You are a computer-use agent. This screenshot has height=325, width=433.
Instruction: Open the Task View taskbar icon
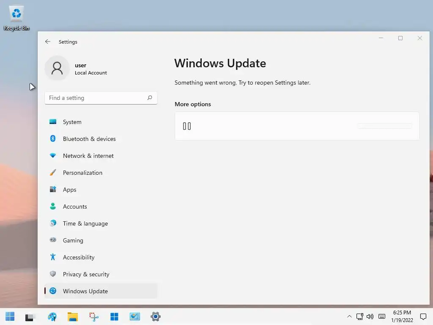click(x=30, y=317)
